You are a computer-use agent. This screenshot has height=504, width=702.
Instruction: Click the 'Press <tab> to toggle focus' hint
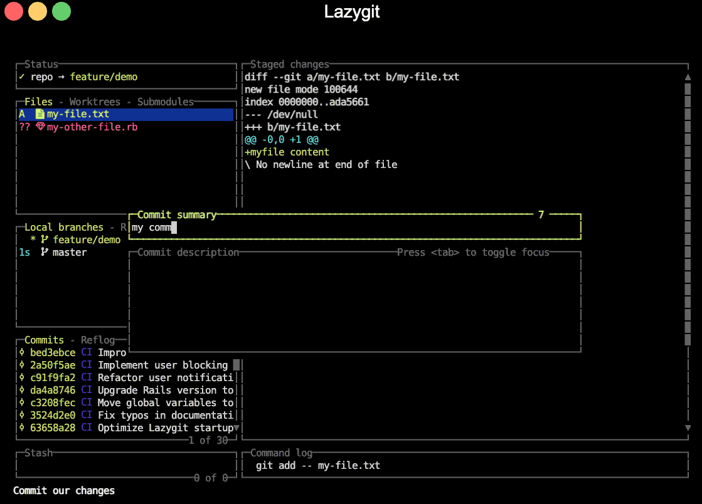coord(473,252)
